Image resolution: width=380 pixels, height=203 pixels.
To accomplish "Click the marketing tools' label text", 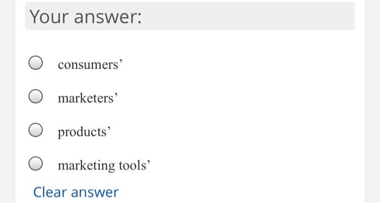I will point(104,166).
